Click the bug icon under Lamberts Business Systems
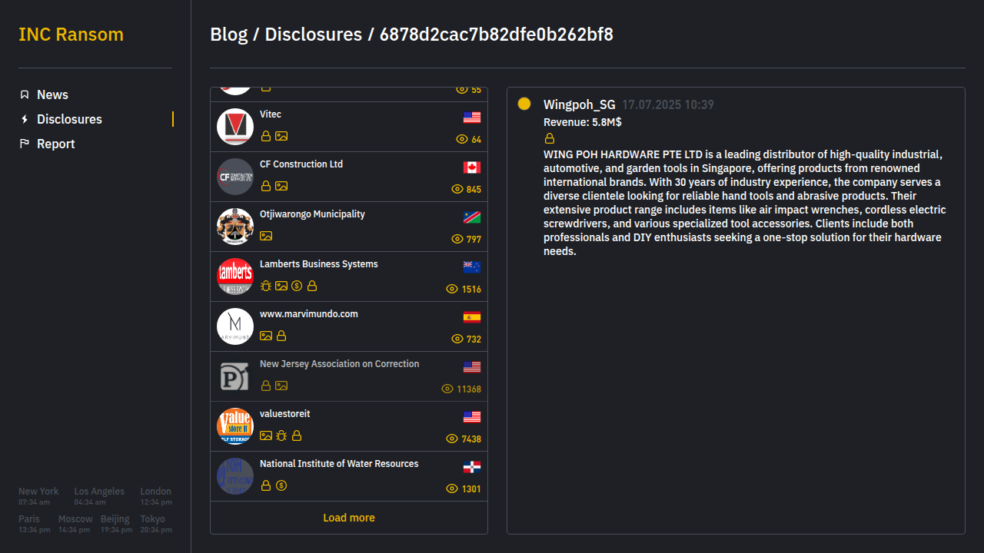Viewport: 984px width, 553px height. click(266, 286)
